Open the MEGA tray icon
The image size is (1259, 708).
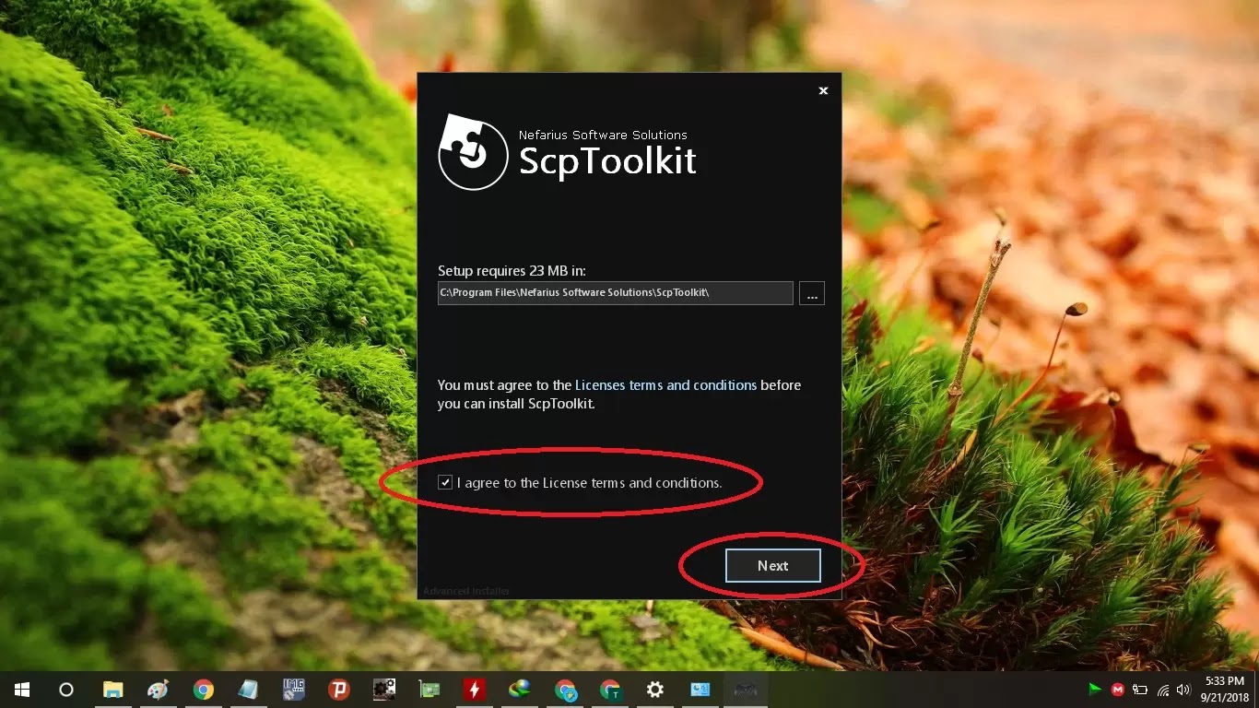pyautogui.click(x=1118, y=690)
